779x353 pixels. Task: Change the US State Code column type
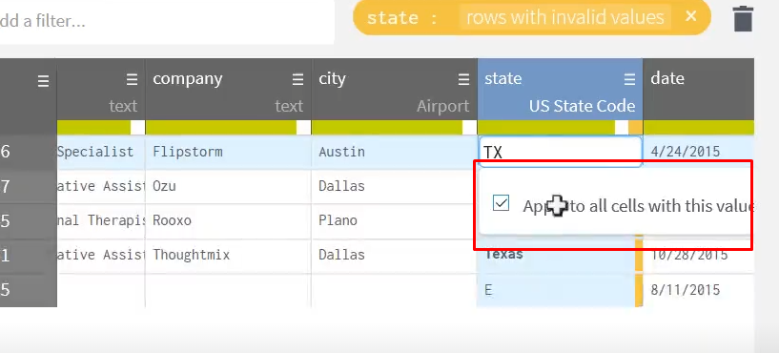pyautogui.click(x=582, y=106)
